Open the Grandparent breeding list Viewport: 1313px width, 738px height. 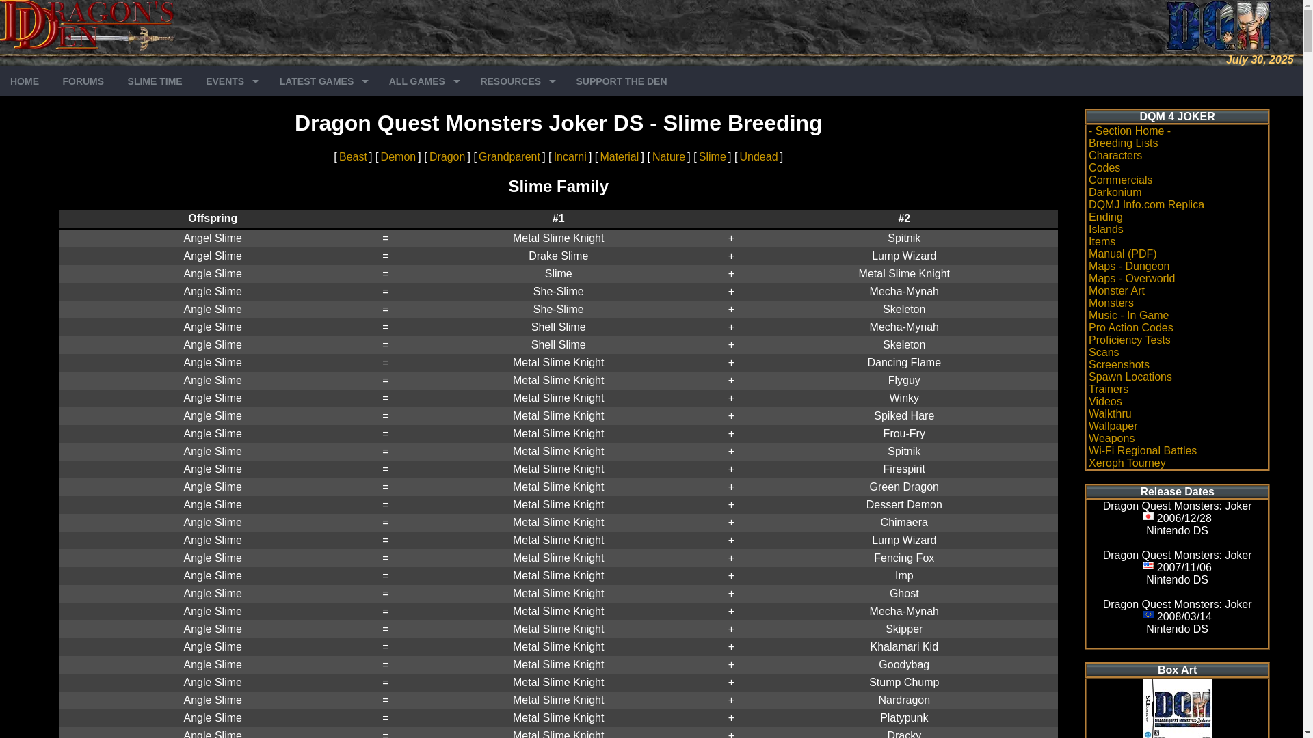pos(509,157)
